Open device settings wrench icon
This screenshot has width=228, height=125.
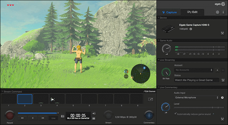coord(222,33)
